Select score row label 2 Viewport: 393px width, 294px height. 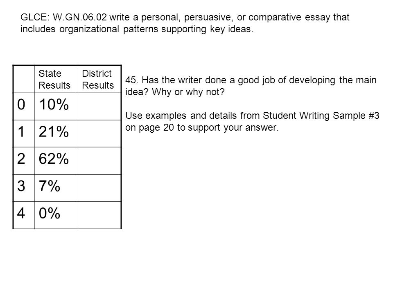coord(24,161)
